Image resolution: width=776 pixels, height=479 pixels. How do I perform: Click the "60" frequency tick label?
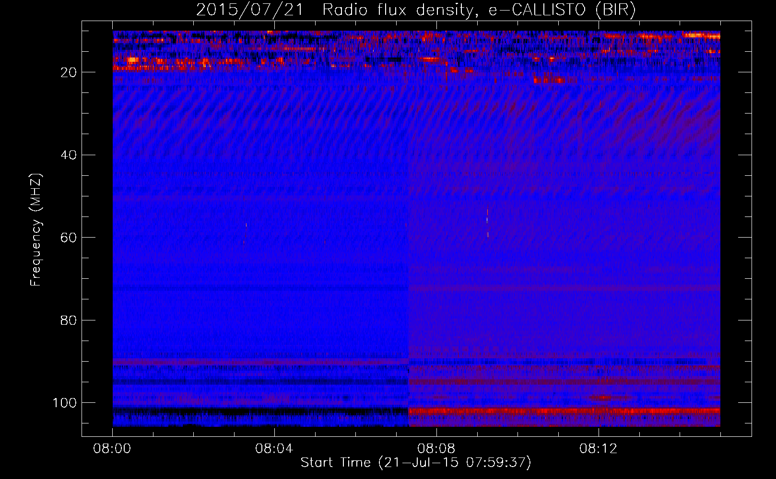(69, 238)
